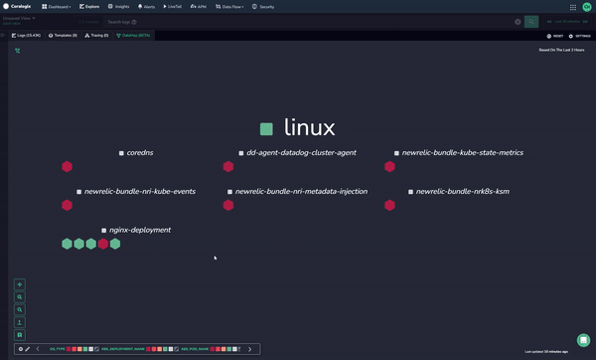Select the red hexagon under coredns

(x=67, y=167)
